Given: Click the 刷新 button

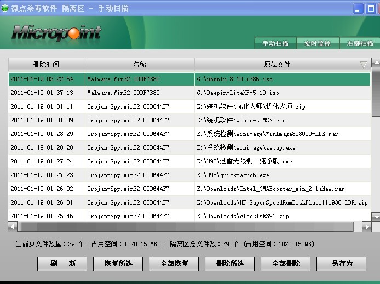Looking at the screenshot, I should [x=62, y=264].
